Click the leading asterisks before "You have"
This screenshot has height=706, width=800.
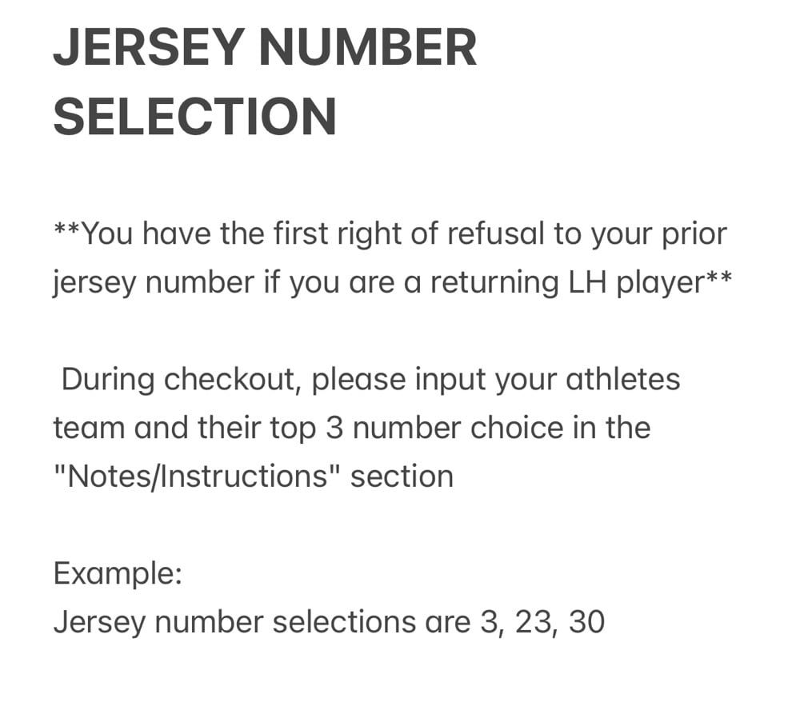67,230
